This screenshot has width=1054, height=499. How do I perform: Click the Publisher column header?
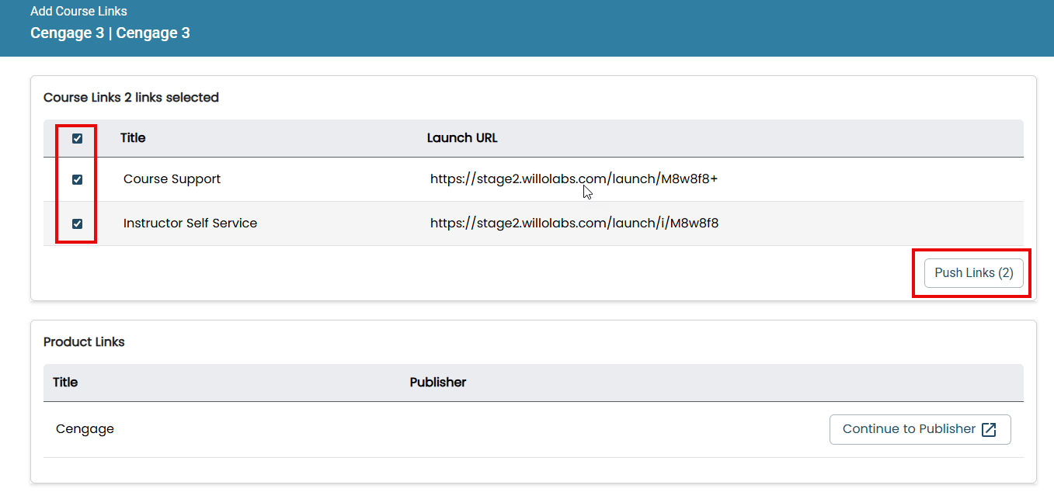(x=437, y=382)
